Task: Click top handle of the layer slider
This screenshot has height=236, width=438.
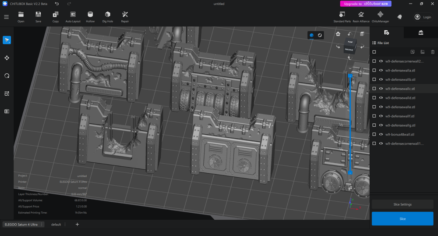Action: pos(350,76)
